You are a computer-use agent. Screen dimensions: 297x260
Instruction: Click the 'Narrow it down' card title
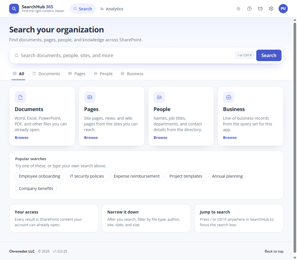(x=123, y=212)
